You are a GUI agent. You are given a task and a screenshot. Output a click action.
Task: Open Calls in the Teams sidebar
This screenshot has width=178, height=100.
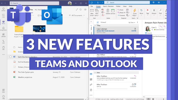coord(3,42)
